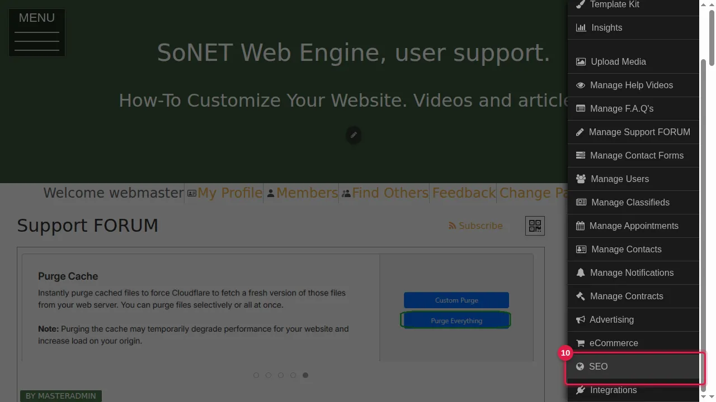
Task: Go to Manage F.A.Q's
Action: pos(633,109)
